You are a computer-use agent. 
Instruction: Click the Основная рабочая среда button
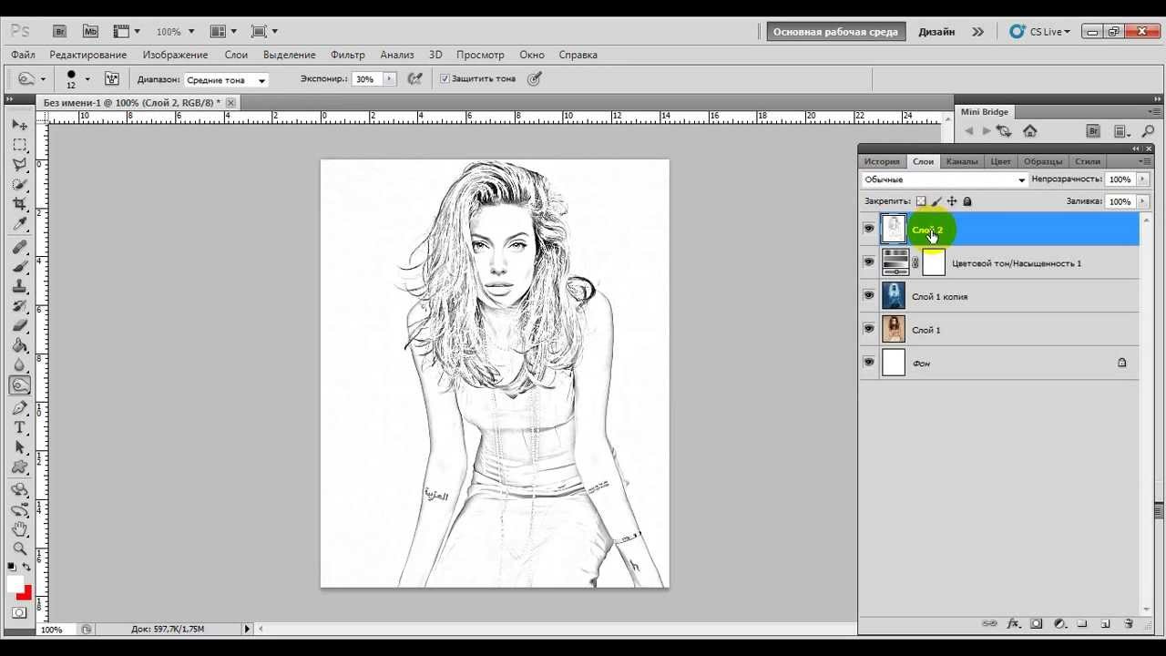coord(835,32)
